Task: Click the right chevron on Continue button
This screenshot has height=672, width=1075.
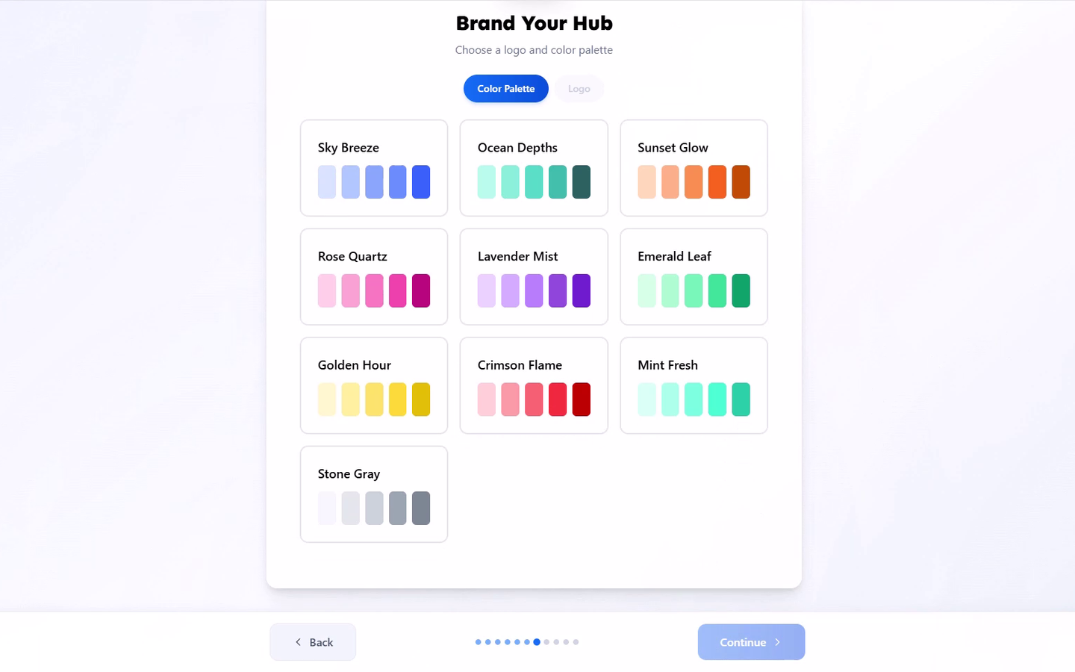Action: coord(777,642)
